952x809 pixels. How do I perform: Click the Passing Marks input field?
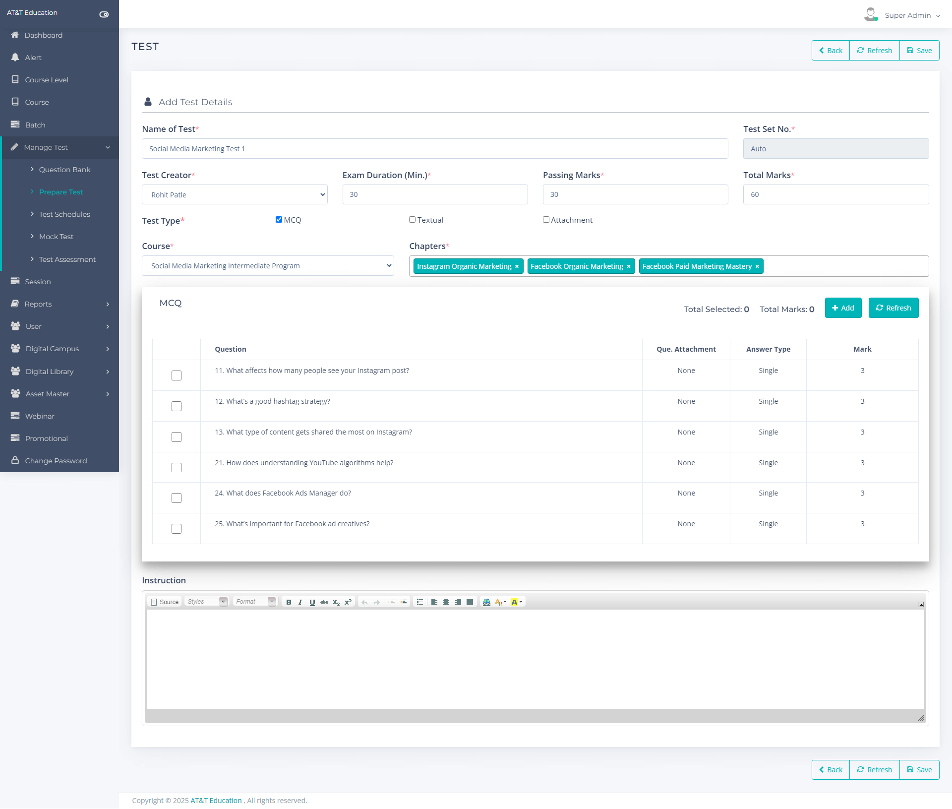point(635,194)
